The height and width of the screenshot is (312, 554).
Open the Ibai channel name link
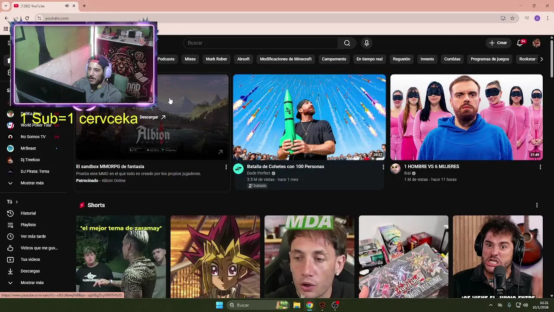(407, 173)
